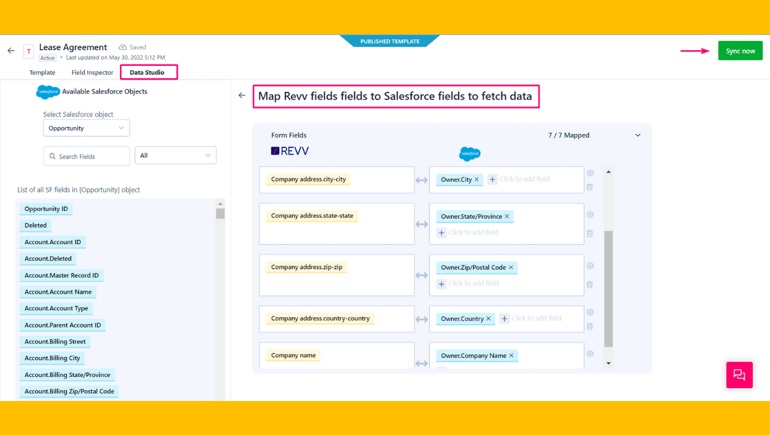Open settings gear for city-city mapping
Image resolution: width=770 pixels, height=435 pixels.
pos(590,173)
